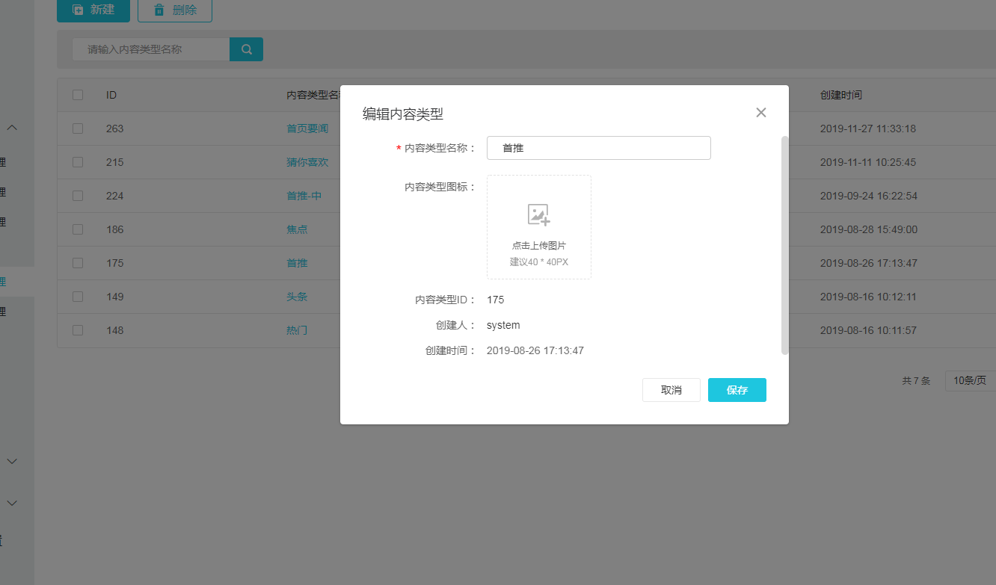Click the trash icon on 删除 button

(159, 10)
